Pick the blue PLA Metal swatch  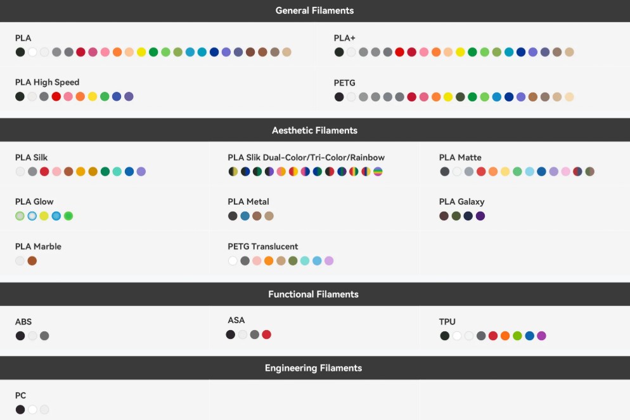click(245, 216)
